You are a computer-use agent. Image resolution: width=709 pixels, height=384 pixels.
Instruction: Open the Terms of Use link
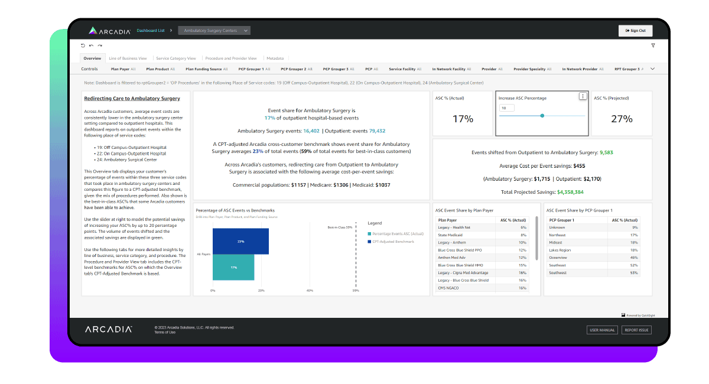click(165, 332)
